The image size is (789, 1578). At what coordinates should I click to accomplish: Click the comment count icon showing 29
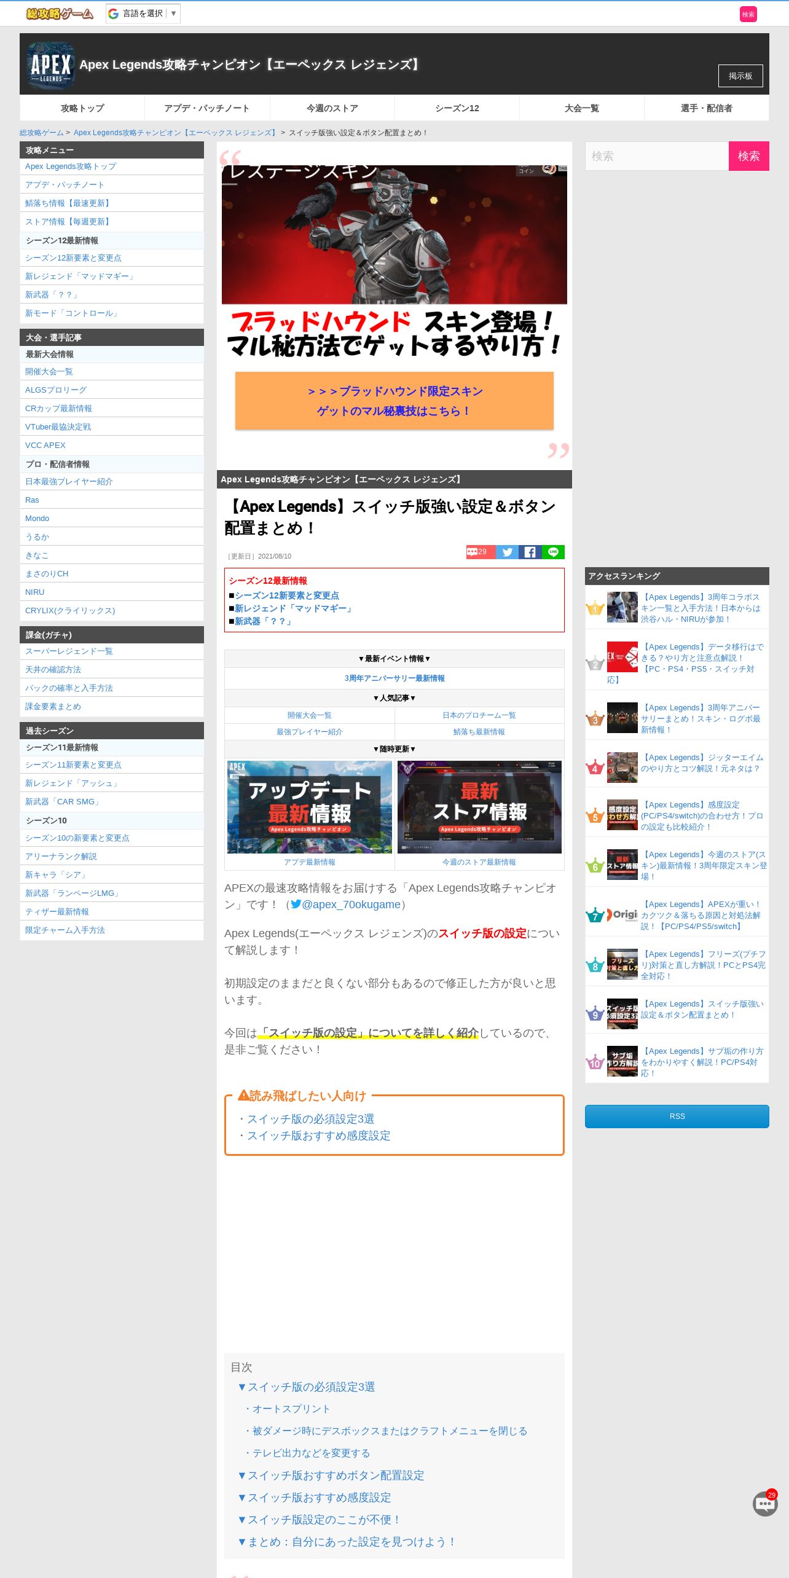pos(481,552)
